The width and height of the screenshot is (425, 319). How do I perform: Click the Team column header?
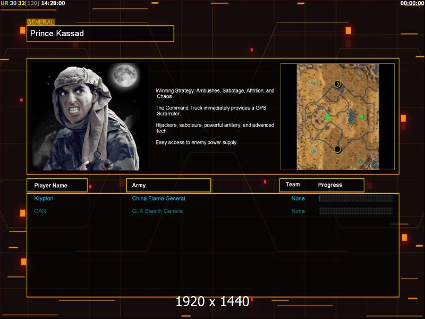[x=293, y=185]
